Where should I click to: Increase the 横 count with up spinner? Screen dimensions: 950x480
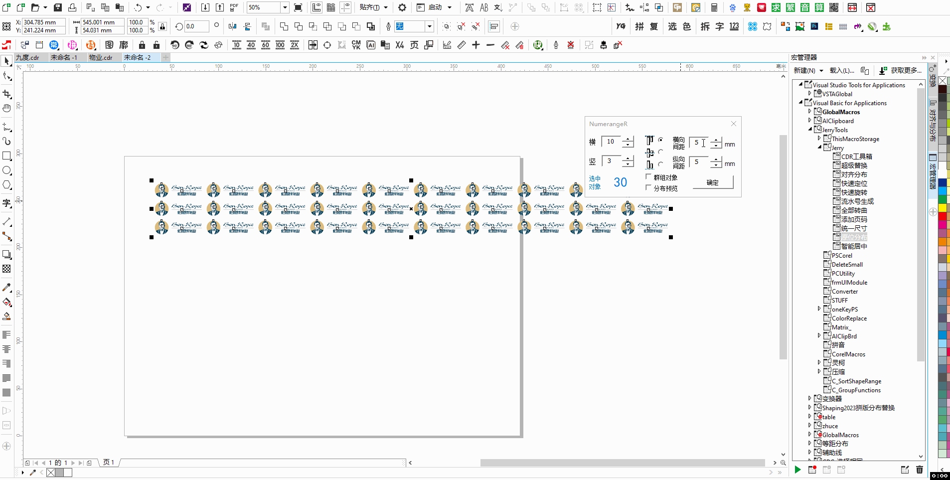tap(628, 139)
